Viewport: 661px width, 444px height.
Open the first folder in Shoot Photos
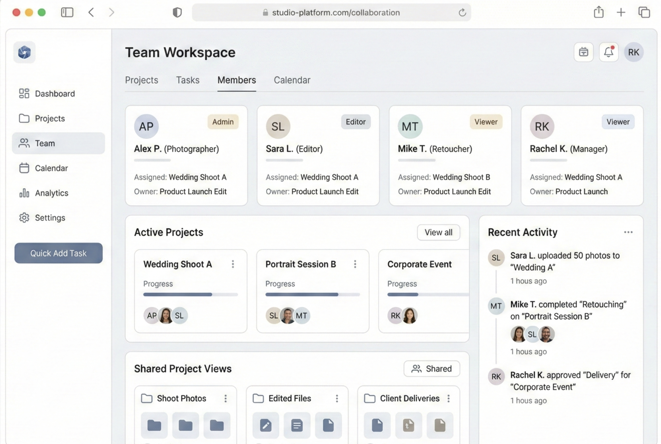coord(154,425)
